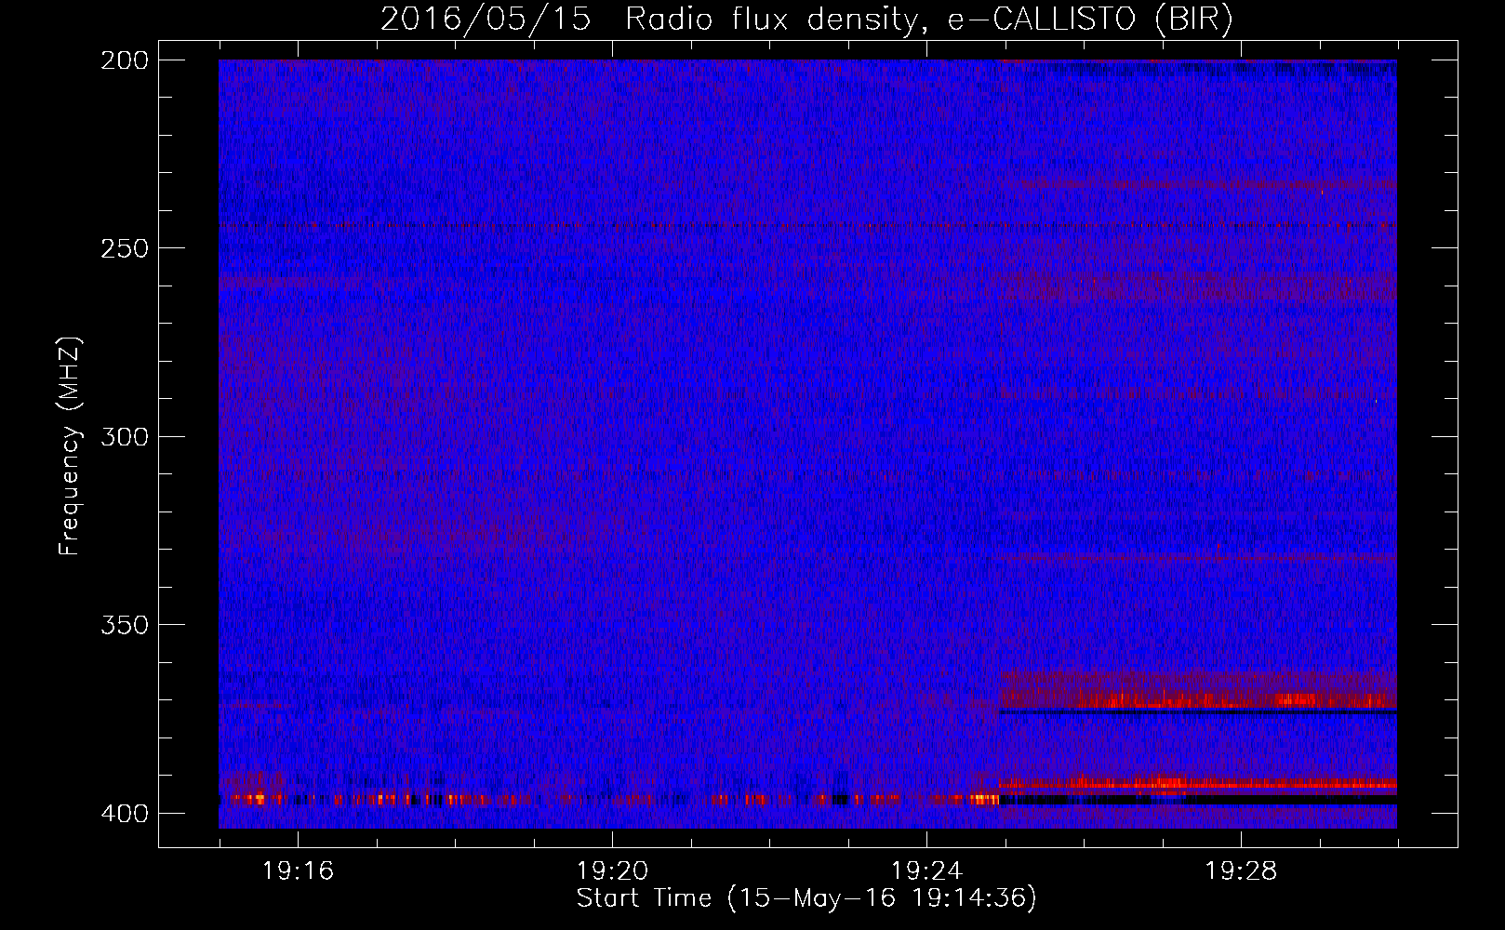Click the 19:20 time tick label
The image size is (1505, 930).
click(x=612, y=871)
